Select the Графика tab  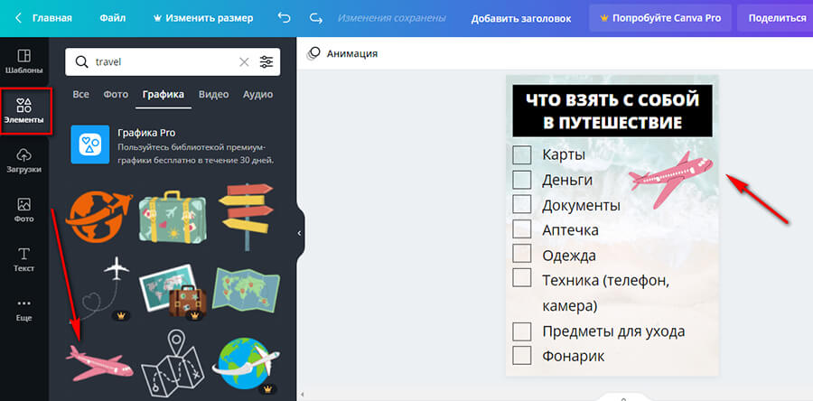164,94
